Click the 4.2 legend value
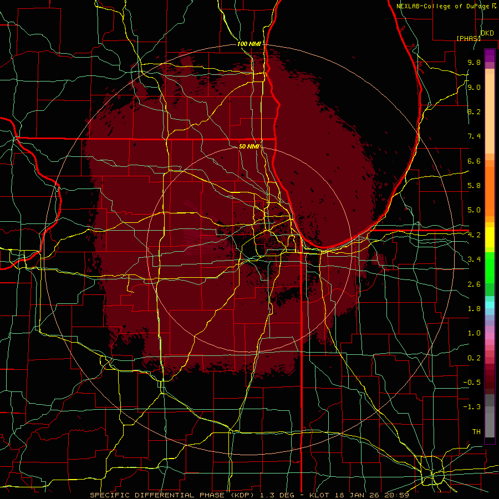Screen dimensions: 499x499 pyautogui.click(x=474, y=235)
